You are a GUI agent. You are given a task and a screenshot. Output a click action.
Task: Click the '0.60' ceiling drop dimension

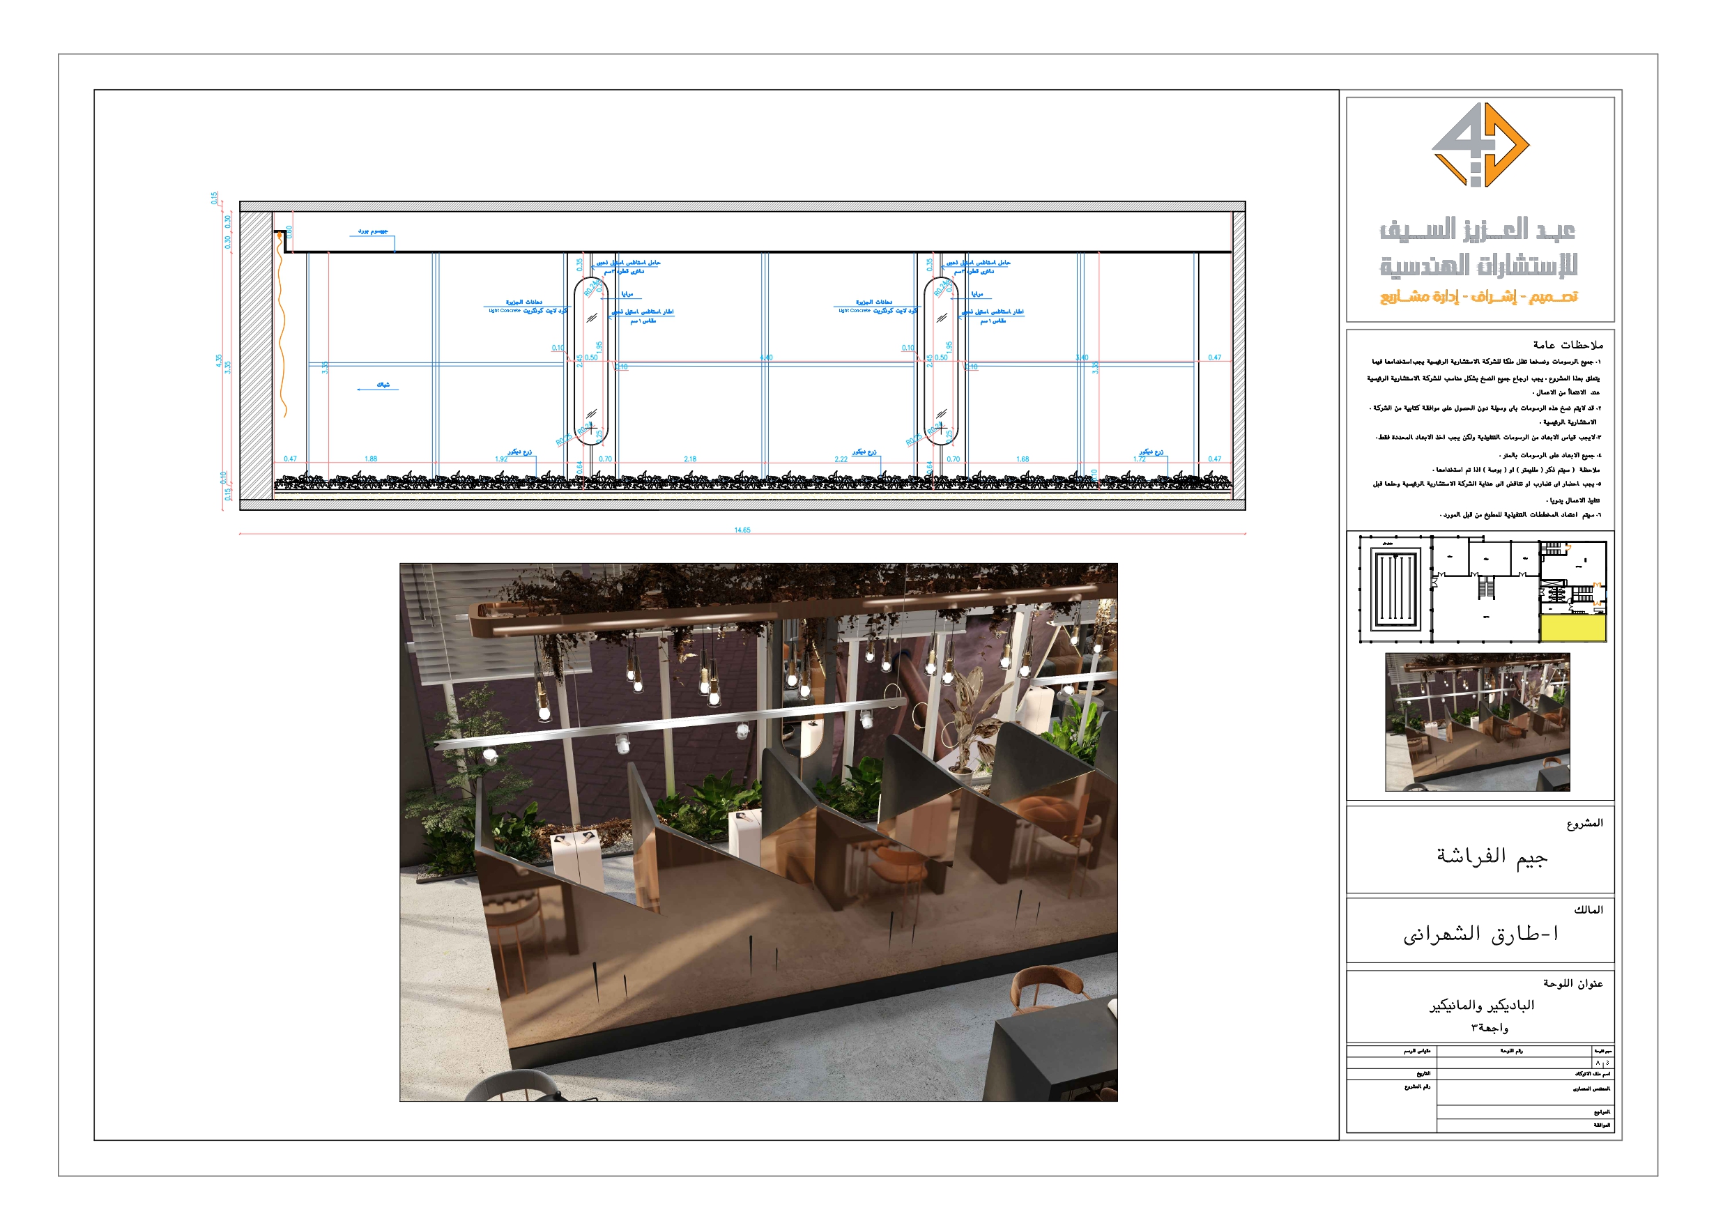(289, 232)
